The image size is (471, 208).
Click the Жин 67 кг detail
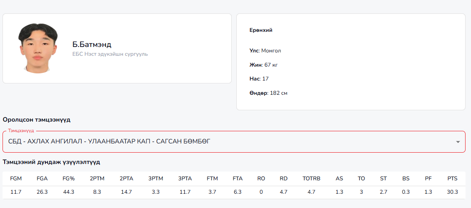(x=264, y=65)
